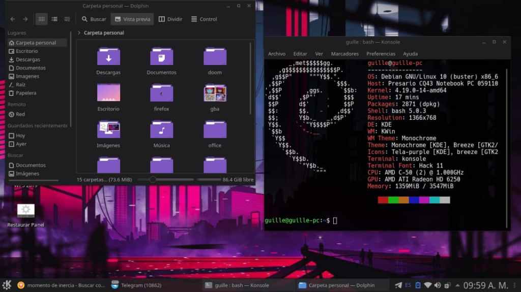Open the Marcadores menu in Konsole

(344, 54)
